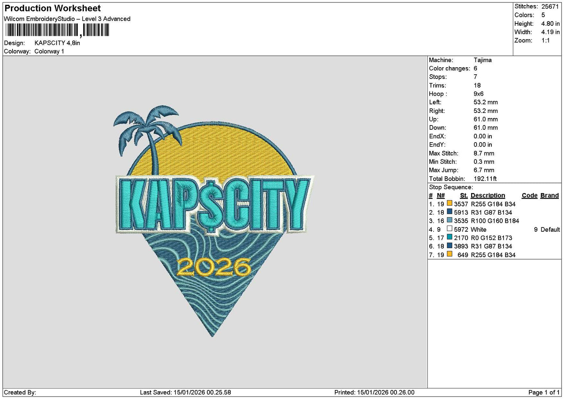Click the barcode under the worksheet title

coord(57,30)
